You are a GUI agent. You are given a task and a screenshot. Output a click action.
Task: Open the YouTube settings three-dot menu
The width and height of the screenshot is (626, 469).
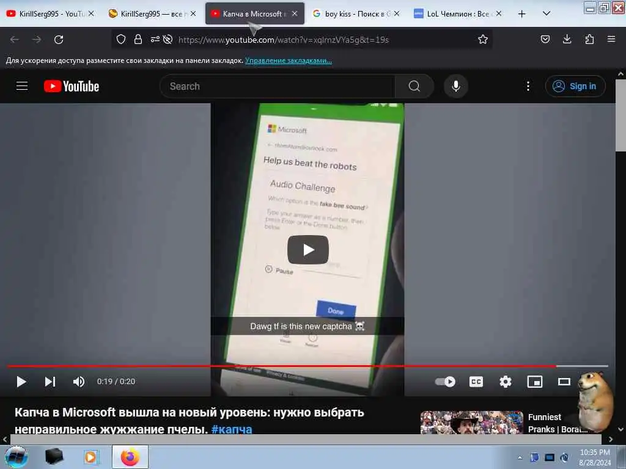tap(528, 86)
